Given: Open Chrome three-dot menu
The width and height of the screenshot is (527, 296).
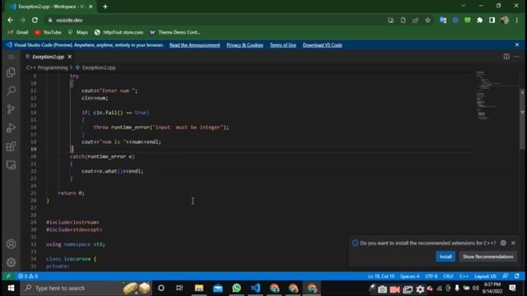Looking at the screenshot, I should coord(517,20).
